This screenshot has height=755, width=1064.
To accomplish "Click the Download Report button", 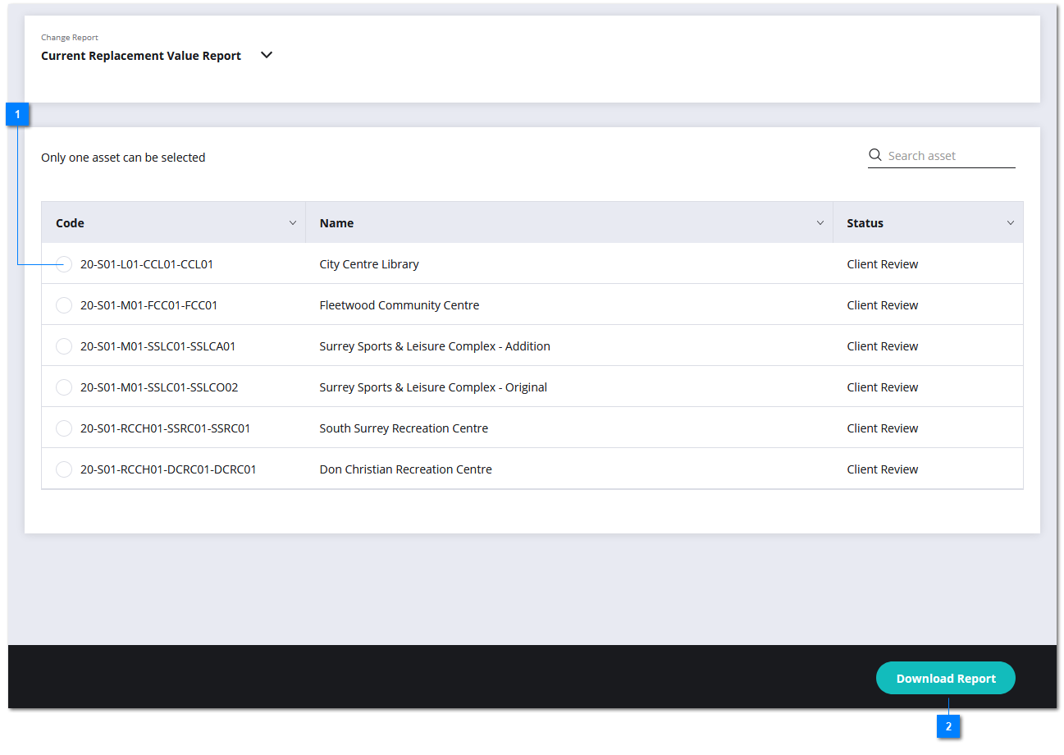I will [946, 679].
